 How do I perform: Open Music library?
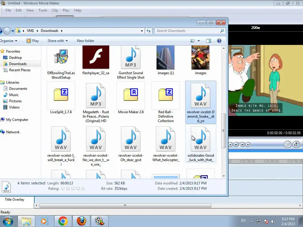click(14, 95)
